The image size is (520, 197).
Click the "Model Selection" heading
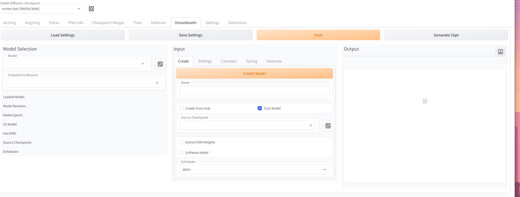[20, 49]
